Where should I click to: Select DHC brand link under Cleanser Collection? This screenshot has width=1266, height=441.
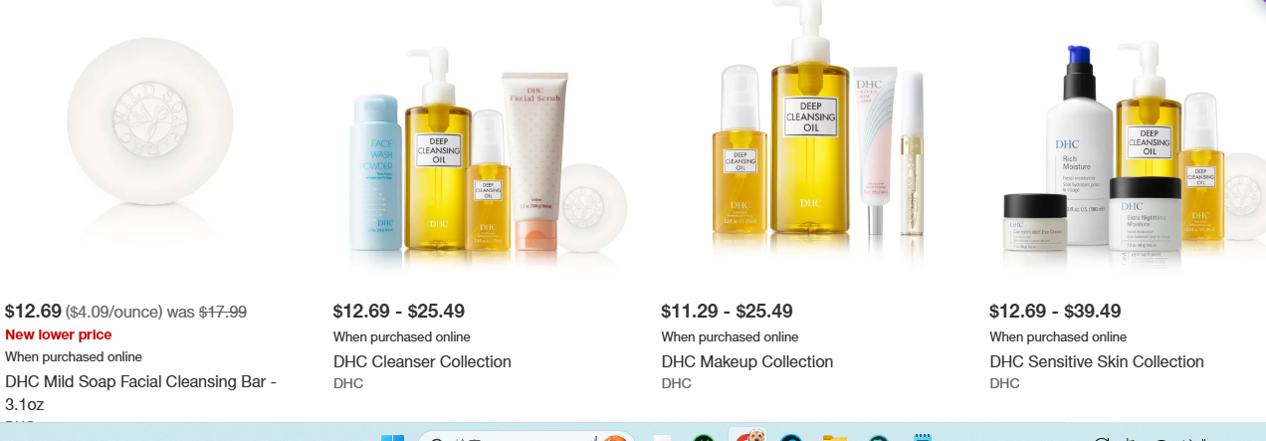[348, 383]
